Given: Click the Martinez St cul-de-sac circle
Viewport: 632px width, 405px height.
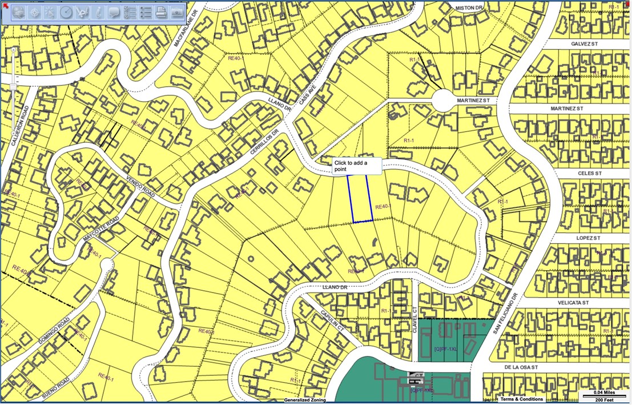Looking at the screenshot, I should point(443,101).
